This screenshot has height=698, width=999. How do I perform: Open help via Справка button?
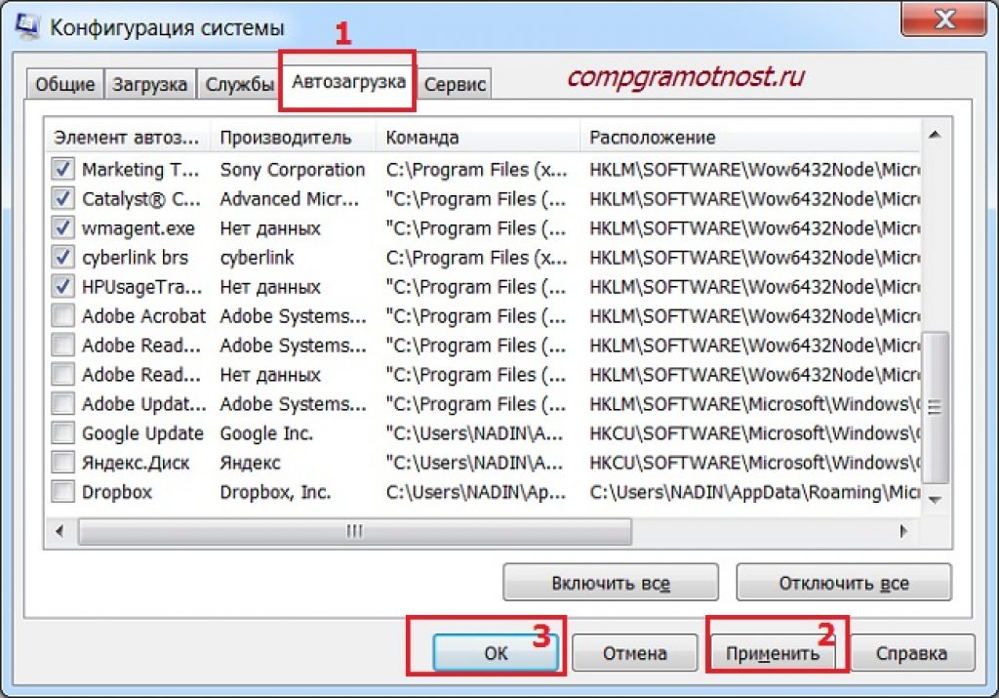pos(912,653)
